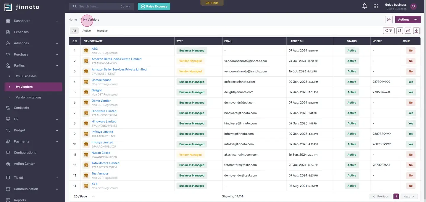Open the apps grid icon

(376, 6)
